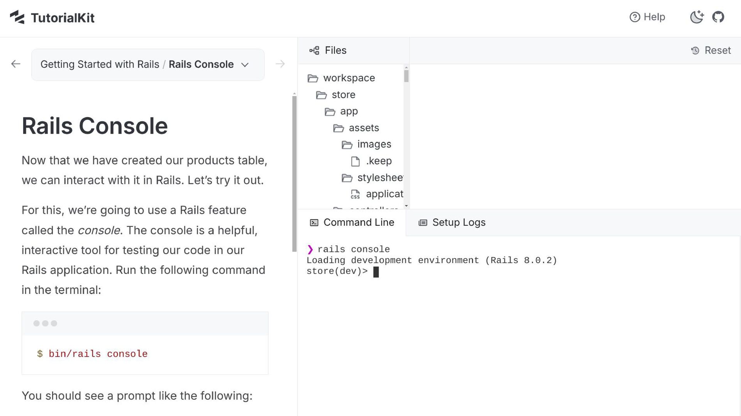Collapse the assets folder
This screenshot has width=741, height=416.
364,128
